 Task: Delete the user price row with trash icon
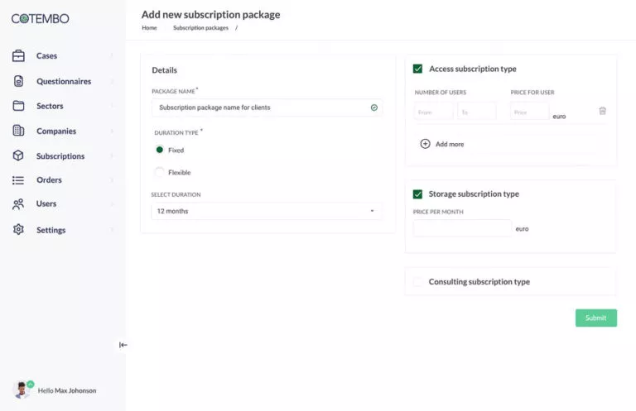pyautogui.click(x=602, y=111)
